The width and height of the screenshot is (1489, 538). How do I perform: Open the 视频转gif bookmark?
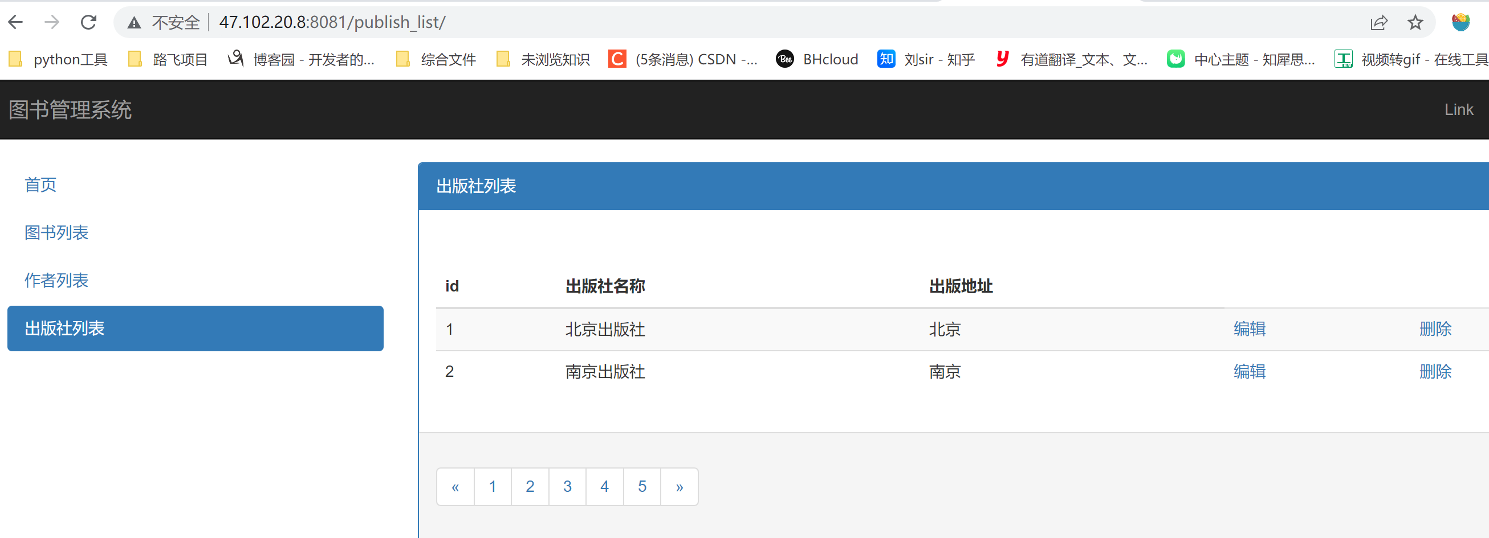point(1411,59)
